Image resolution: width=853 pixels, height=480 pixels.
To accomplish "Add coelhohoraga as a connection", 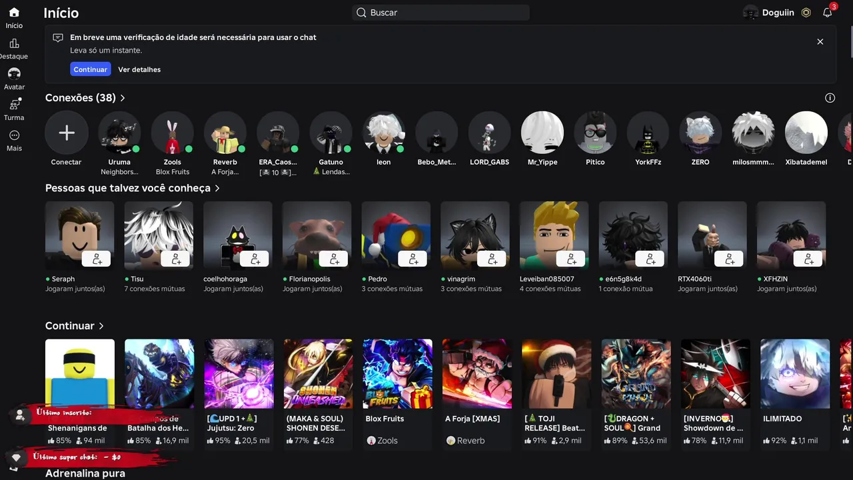I will click(255, 259).
